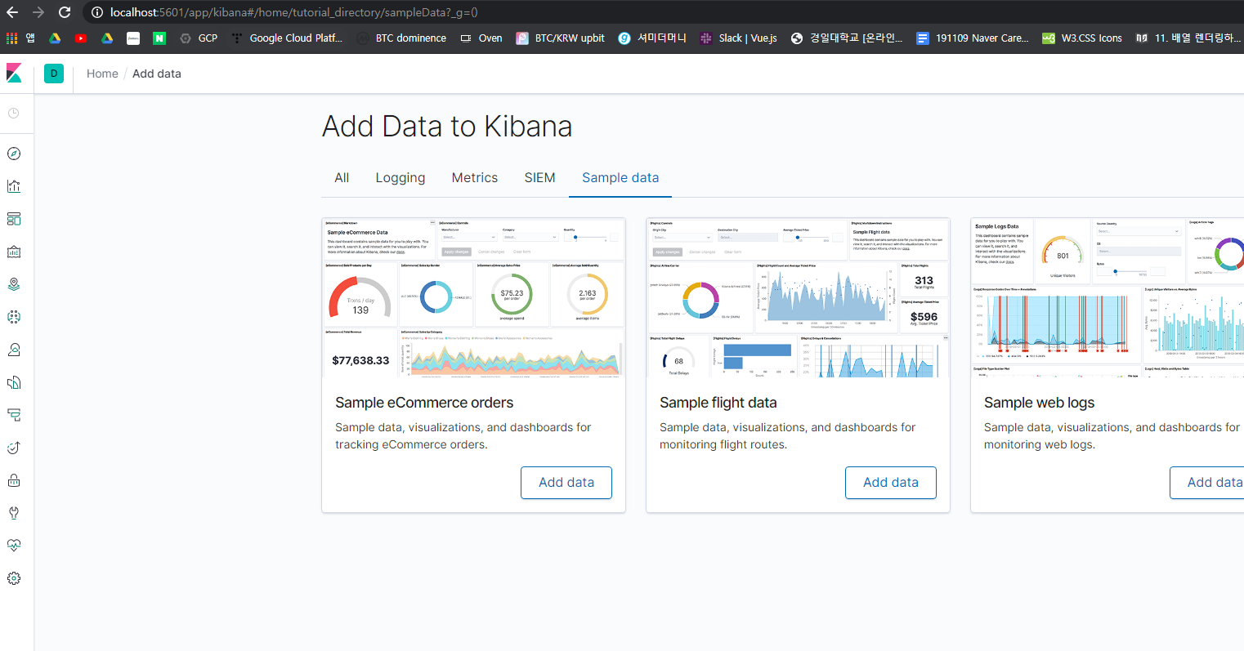Image resolution: width=1244 pixels, height=651 pixels.
Task: Click the flight data dashboard preview thumbnail
Action: (x=798, y=297)
